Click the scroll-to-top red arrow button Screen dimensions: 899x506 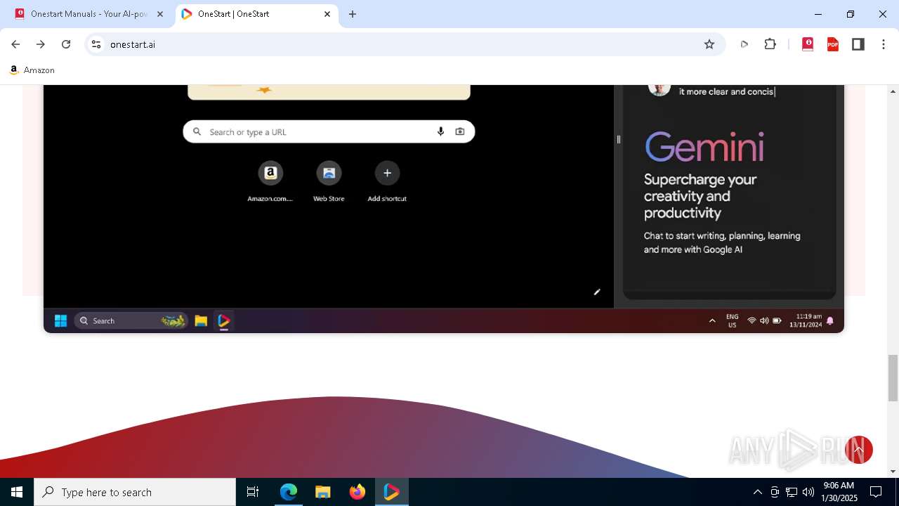click(x=858, y=450)
